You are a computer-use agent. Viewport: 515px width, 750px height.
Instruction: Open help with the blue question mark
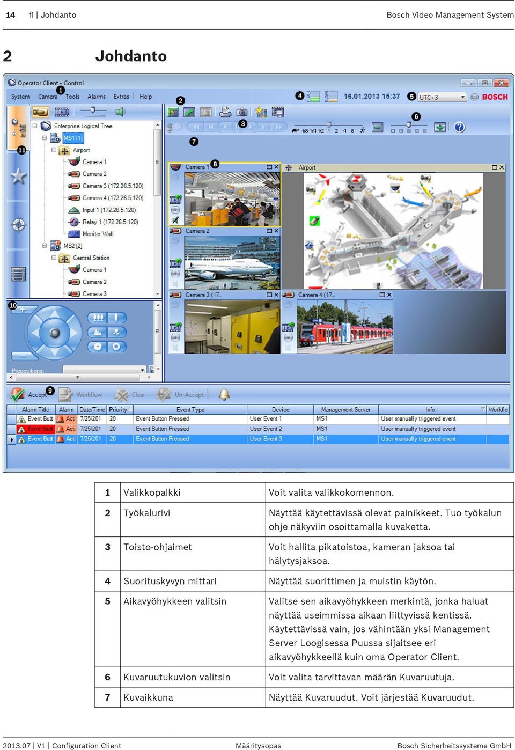coord(459,127)
